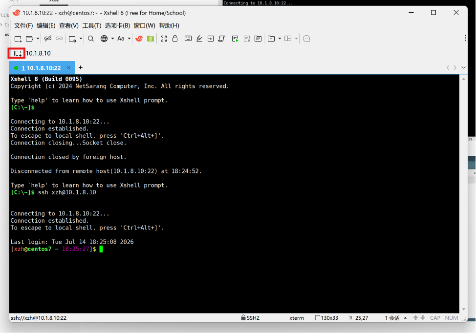The width and height of the screenshot is (476, 333).
Task: Click the status bar download arrow
Action: coord(423,318)
